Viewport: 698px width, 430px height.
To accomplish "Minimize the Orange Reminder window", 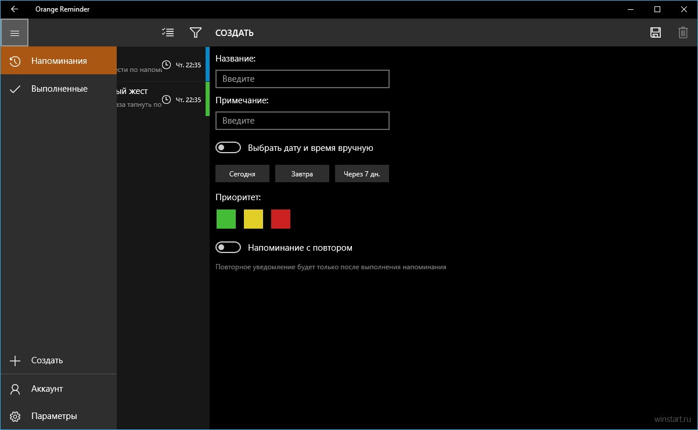I will coord(631,9).
